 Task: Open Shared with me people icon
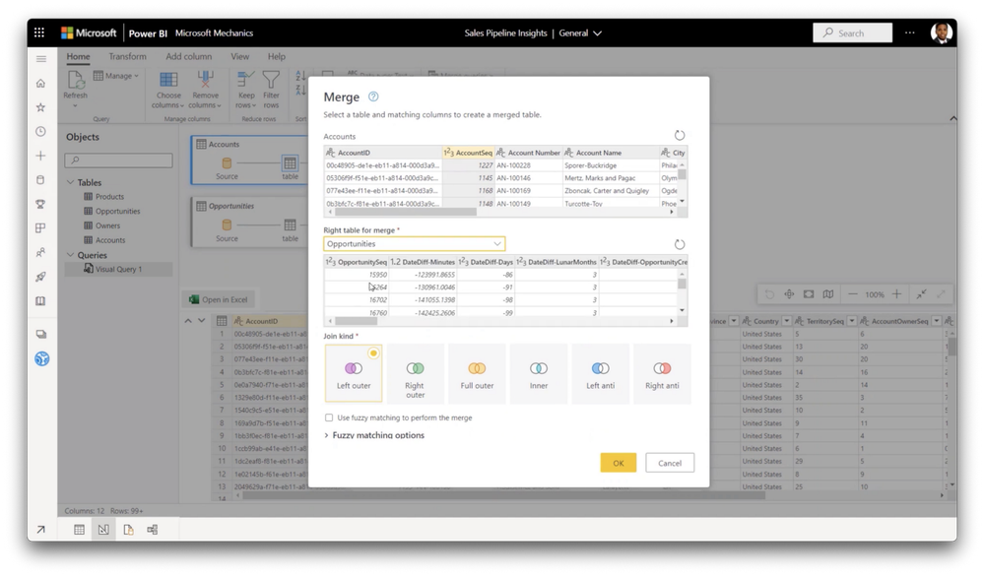pos(40,252)
